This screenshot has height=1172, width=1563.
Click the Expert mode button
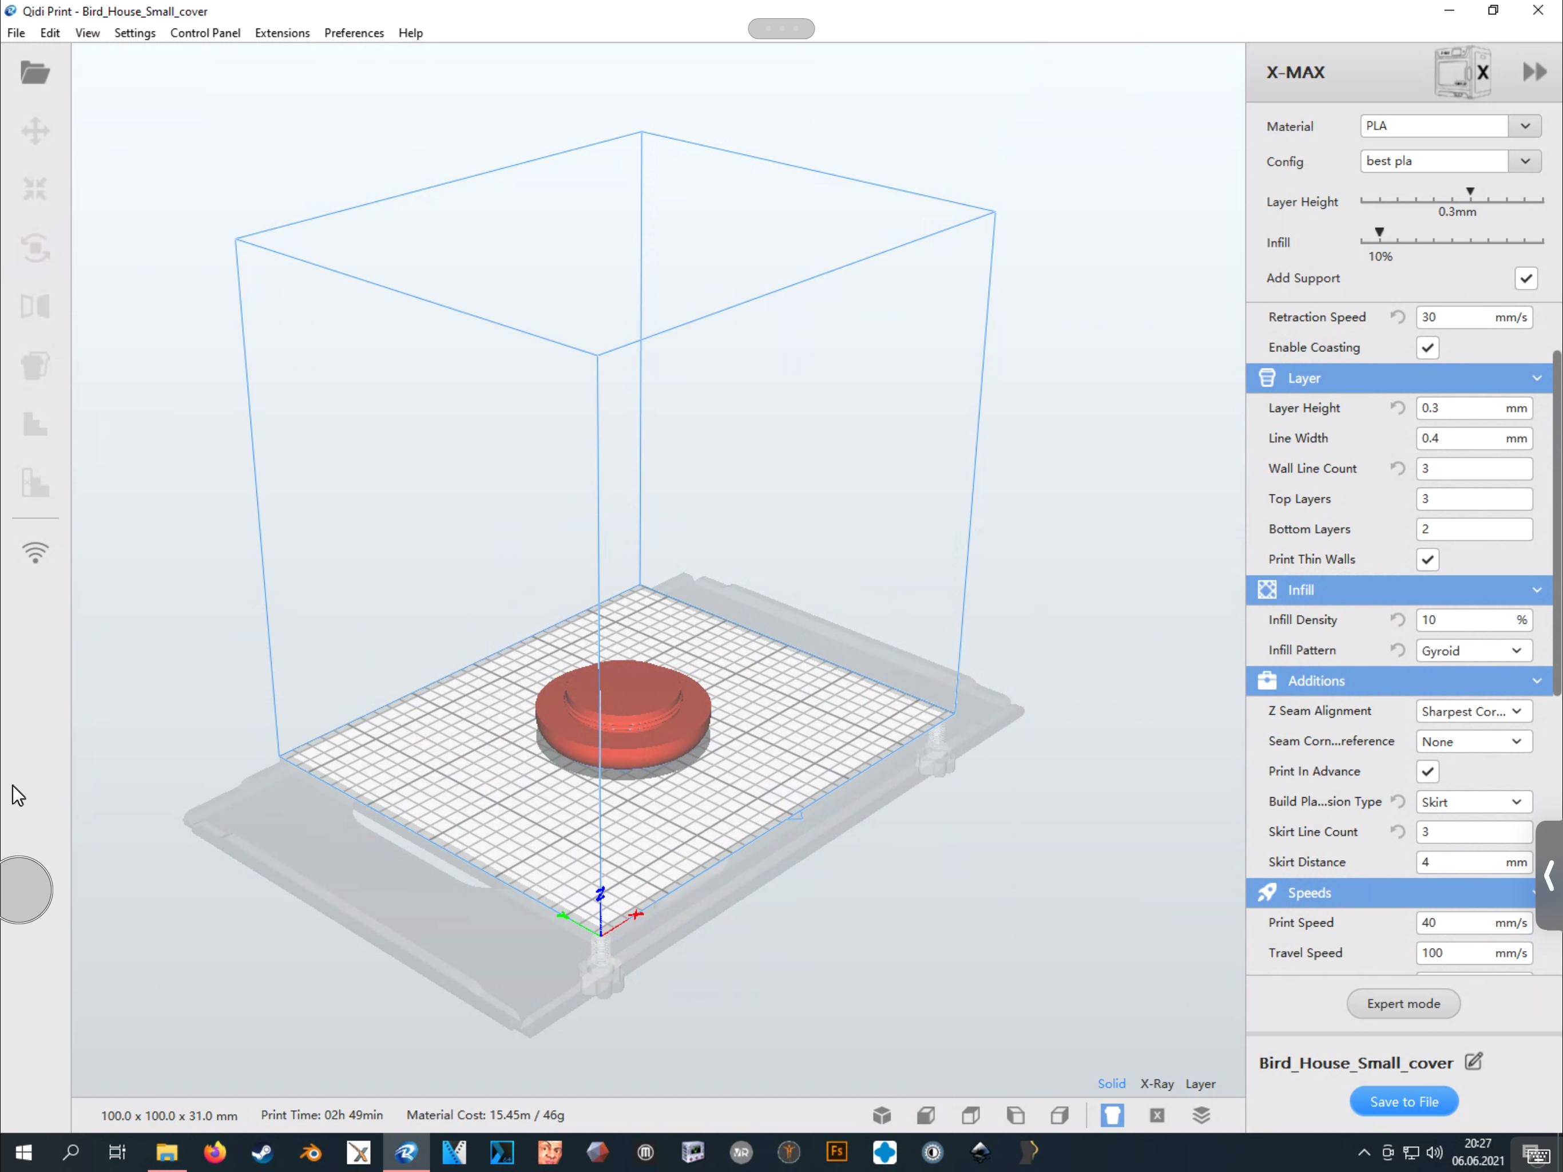[x=1403, y=1004]
